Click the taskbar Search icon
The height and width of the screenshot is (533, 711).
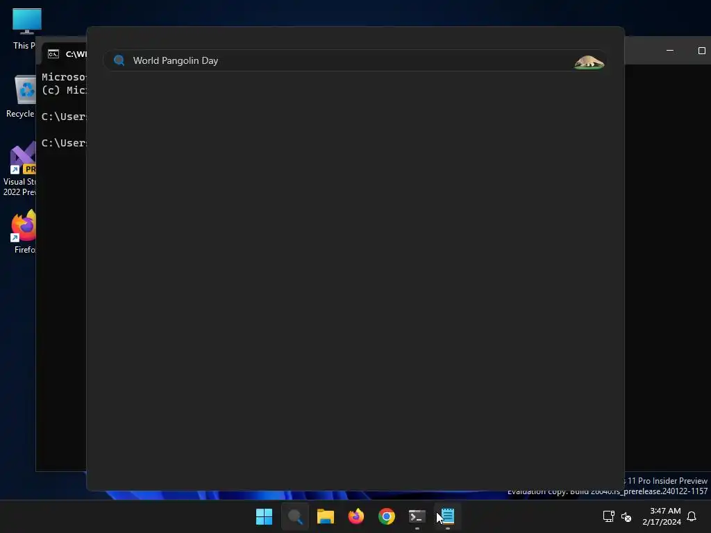point(294,516)
